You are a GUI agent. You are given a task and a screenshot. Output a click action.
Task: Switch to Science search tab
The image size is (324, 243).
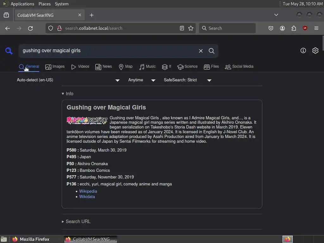[x=187, y=67]
